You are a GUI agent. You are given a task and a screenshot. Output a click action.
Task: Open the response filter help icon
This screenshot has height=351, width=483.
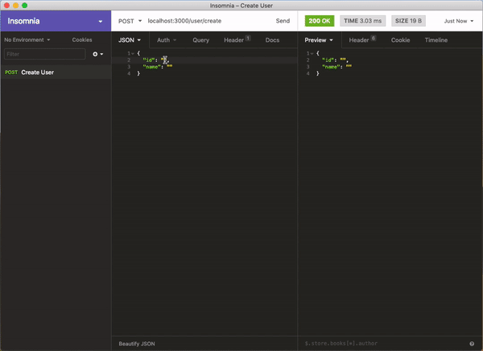click(x=472, y=344)
